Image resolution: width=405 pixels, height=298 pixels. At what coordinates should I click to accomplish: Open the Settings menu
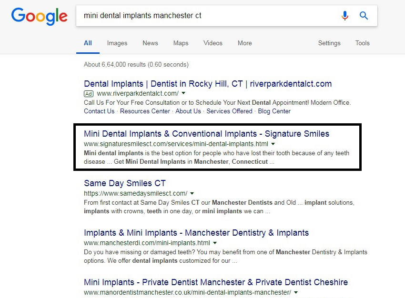pos(329,43)
